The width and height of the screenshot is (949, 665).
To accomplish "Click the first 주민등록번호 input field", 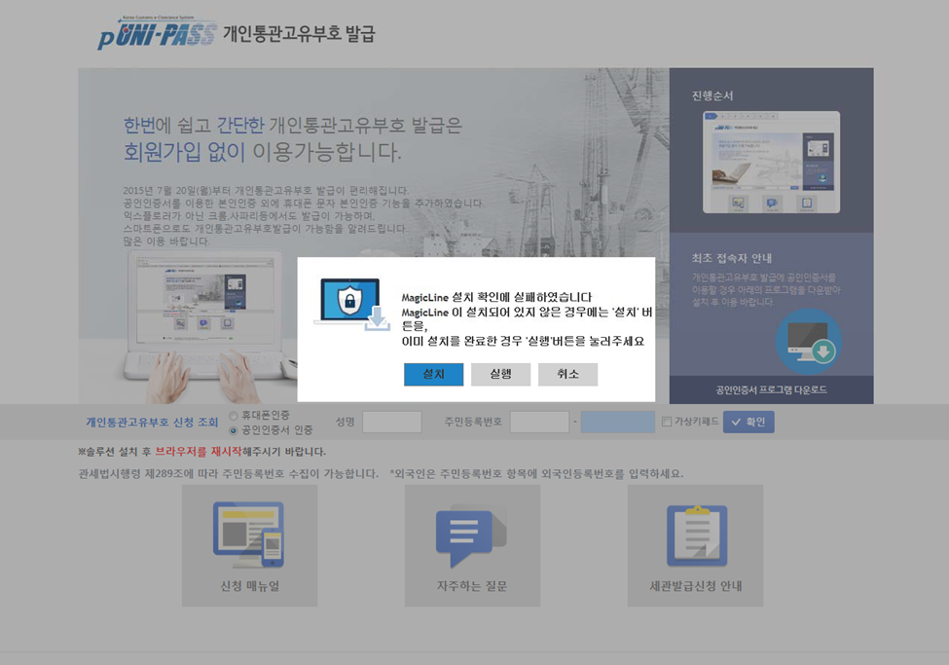I will pyautogui.click(x=539, y=423).
